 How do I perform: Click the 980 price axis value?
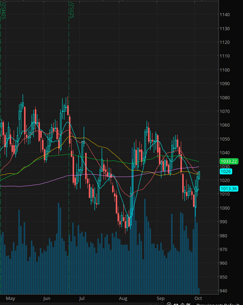[x=224, y=236]
